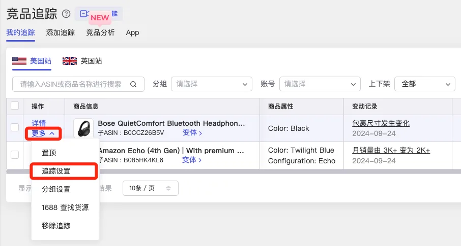Click the 商品信息 column header

click(86, 107)
